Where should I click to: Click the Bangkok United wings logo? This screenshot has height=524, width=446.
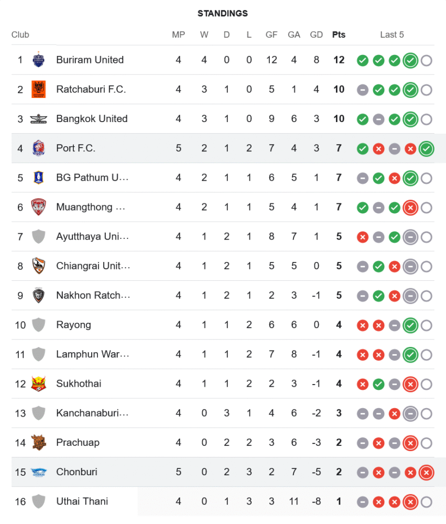[38, 119]
